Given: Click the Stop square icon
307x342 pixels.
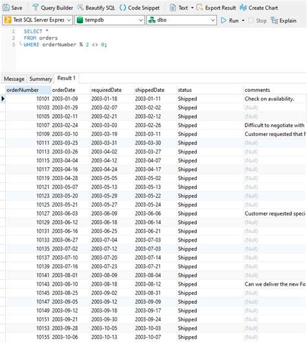Looking at the screenshot, I should pyautogui.click(x=251, y=20).
